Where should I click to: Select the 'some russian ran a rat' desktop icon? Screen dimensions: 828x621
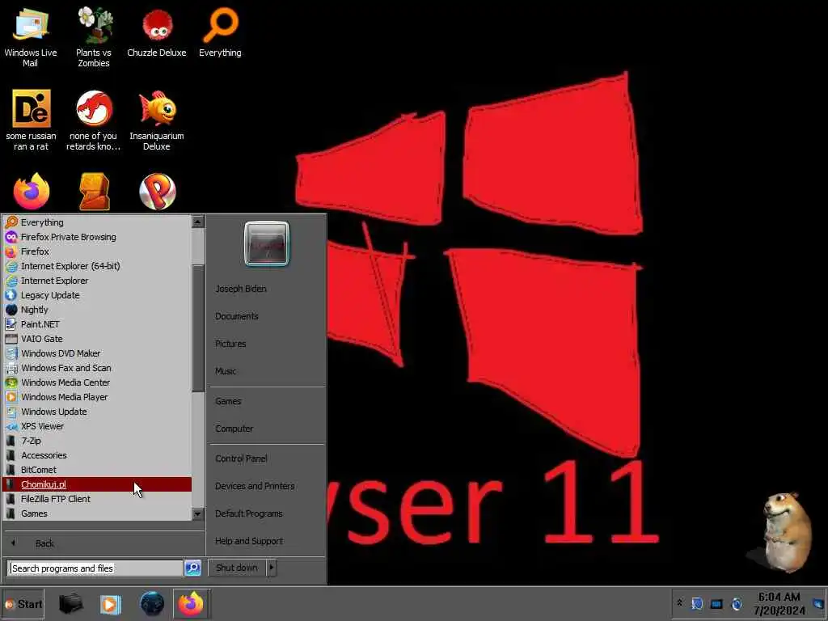(32, 120)
